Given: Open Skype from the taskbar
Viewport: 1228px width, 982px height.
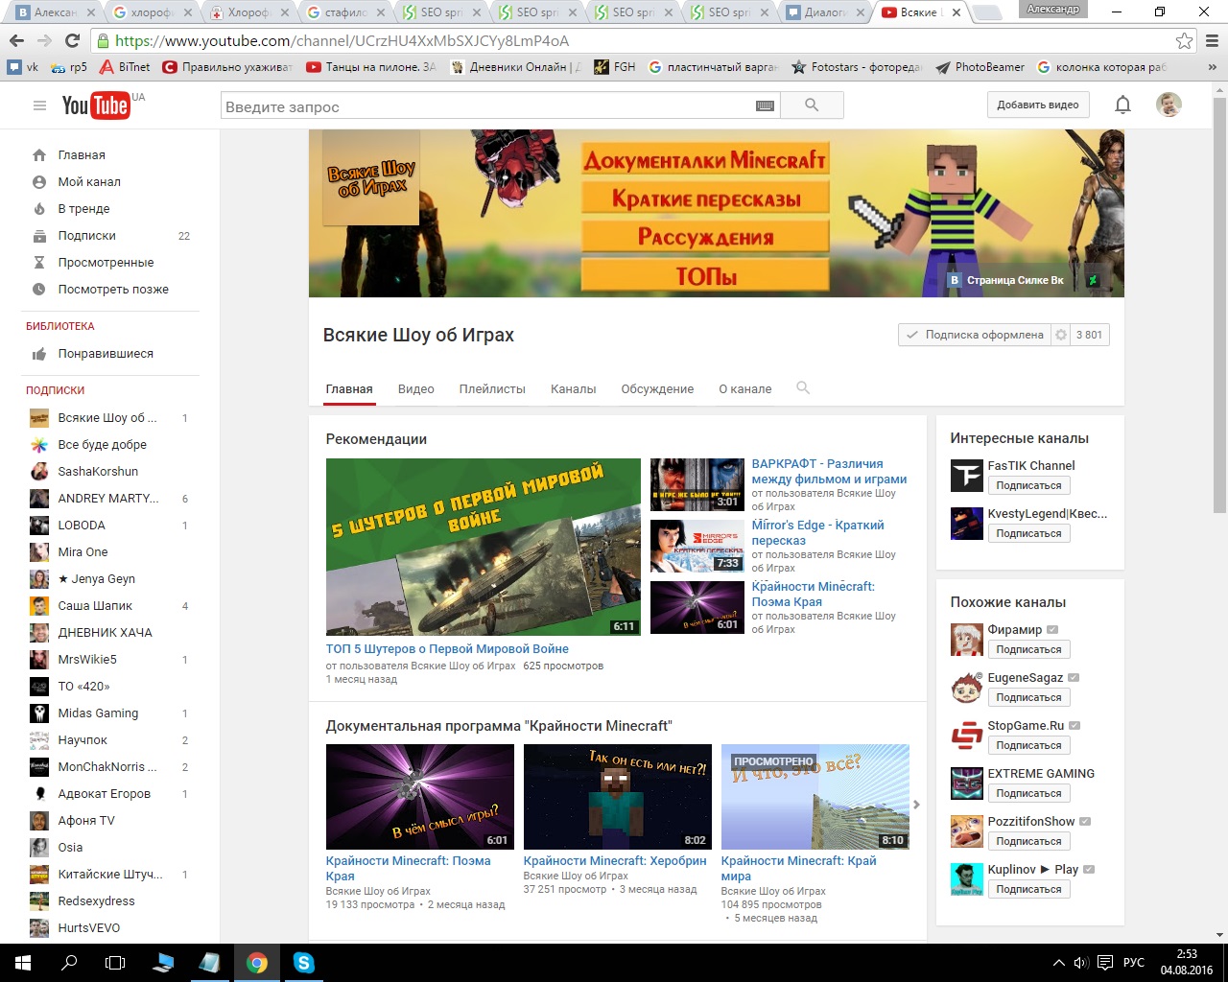Looking at the screenshot, I should click(303, 963).
